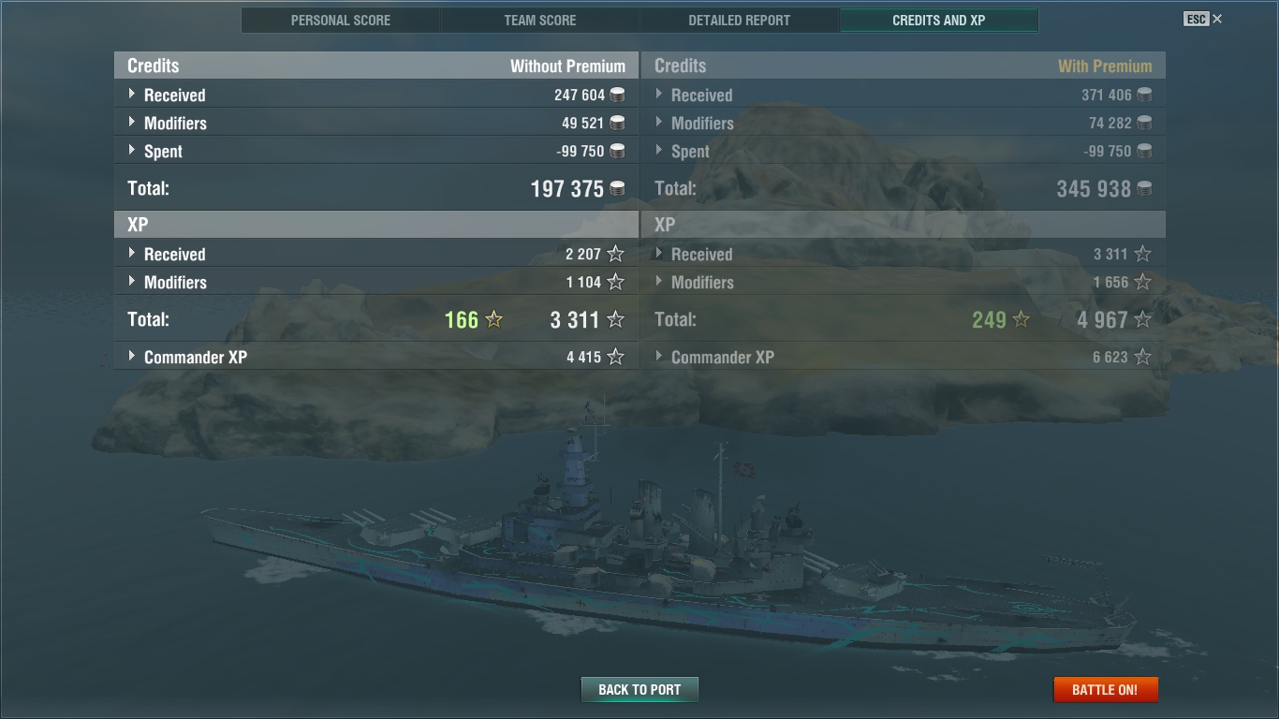Click the coin icon beside 345 938 premium total
The image size is (1279, 719).
click(1144, 189)
